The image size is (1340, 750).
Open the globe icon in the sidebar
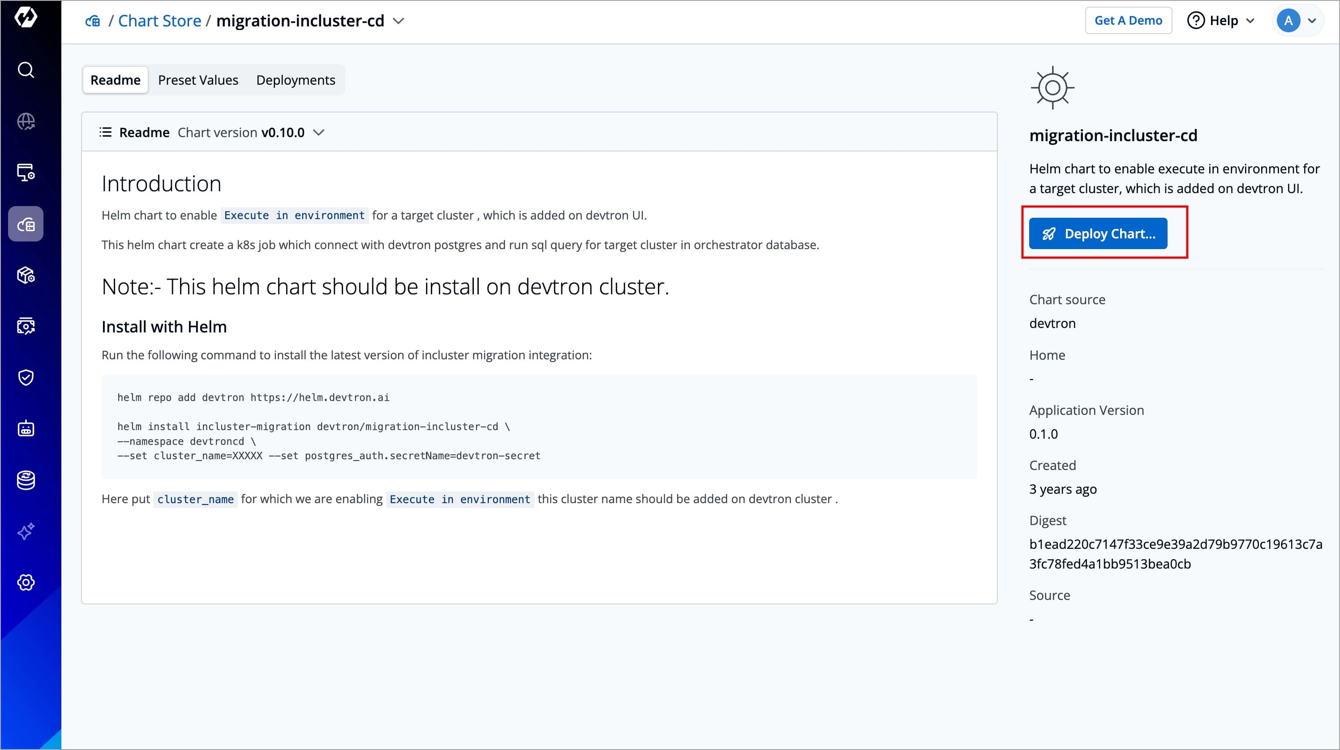pos(26,121)
